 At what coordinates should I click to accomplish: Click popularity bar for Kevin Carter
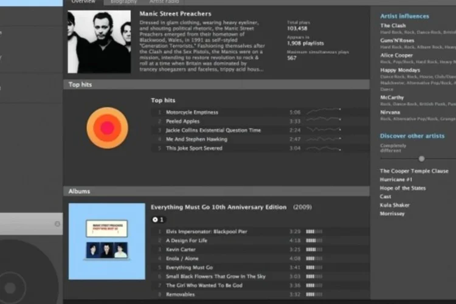point(314,250)
